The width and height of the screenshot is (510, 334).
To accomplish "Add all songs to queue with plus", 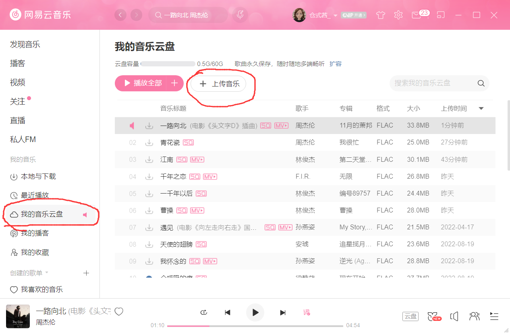I will 174,83.
